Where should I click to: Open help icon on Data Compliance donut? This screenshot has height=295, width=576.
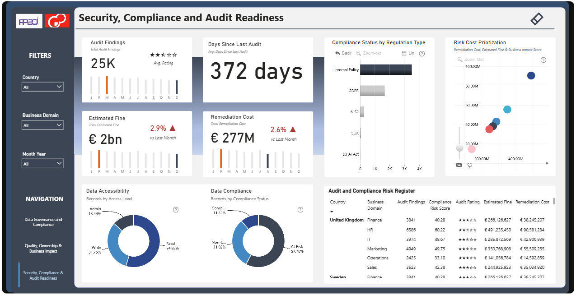(x=300, y=210)
